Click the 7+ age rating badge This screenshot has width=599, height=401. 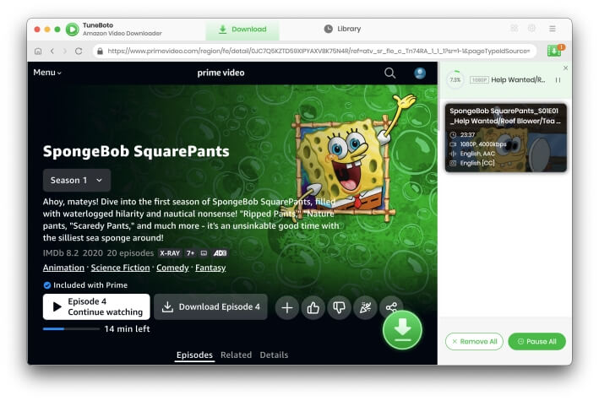pyautogui.click(x=190, y=253)
